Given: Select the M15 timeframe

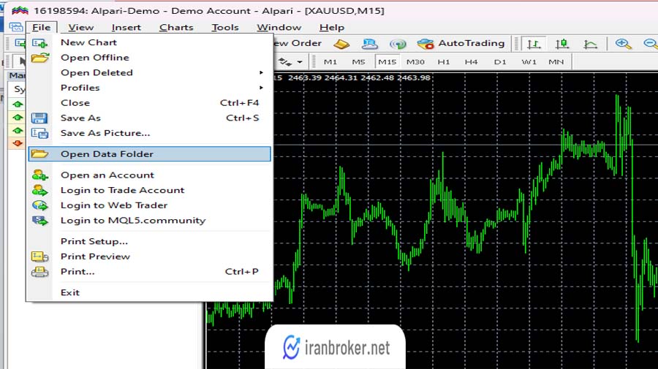Looking at the screenshot, I should point(387,61).
